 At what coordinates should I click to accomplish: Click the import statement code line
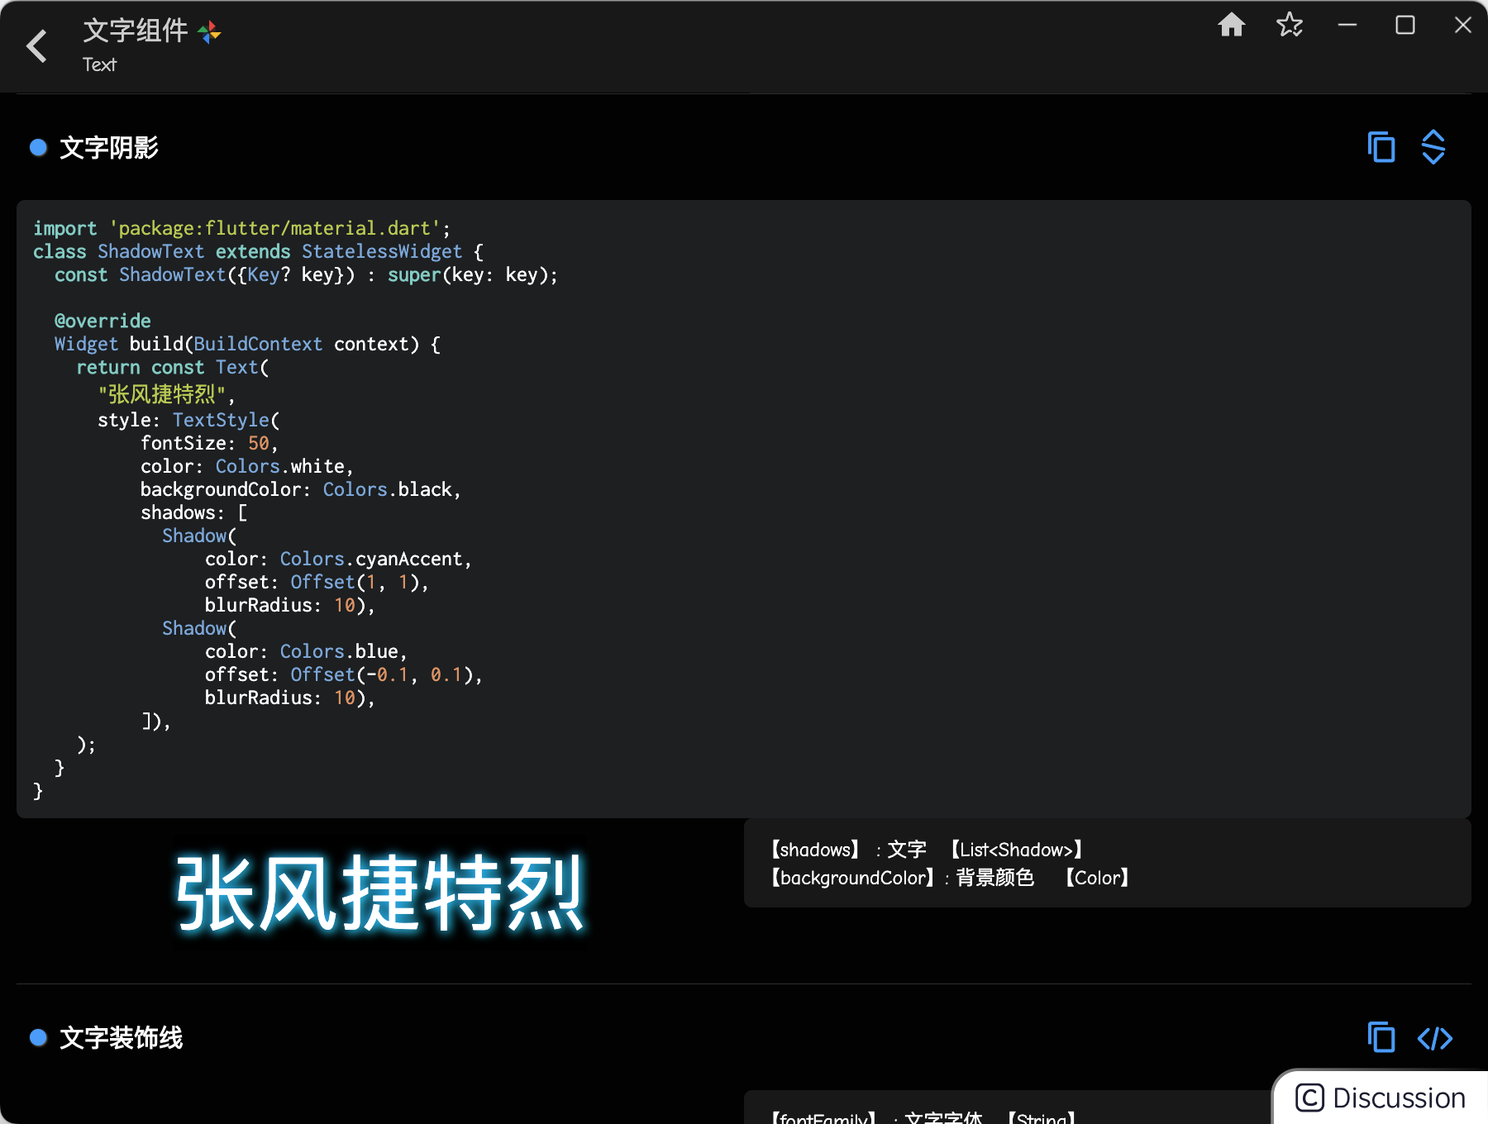pyautogui.click(x=242, y=228)
